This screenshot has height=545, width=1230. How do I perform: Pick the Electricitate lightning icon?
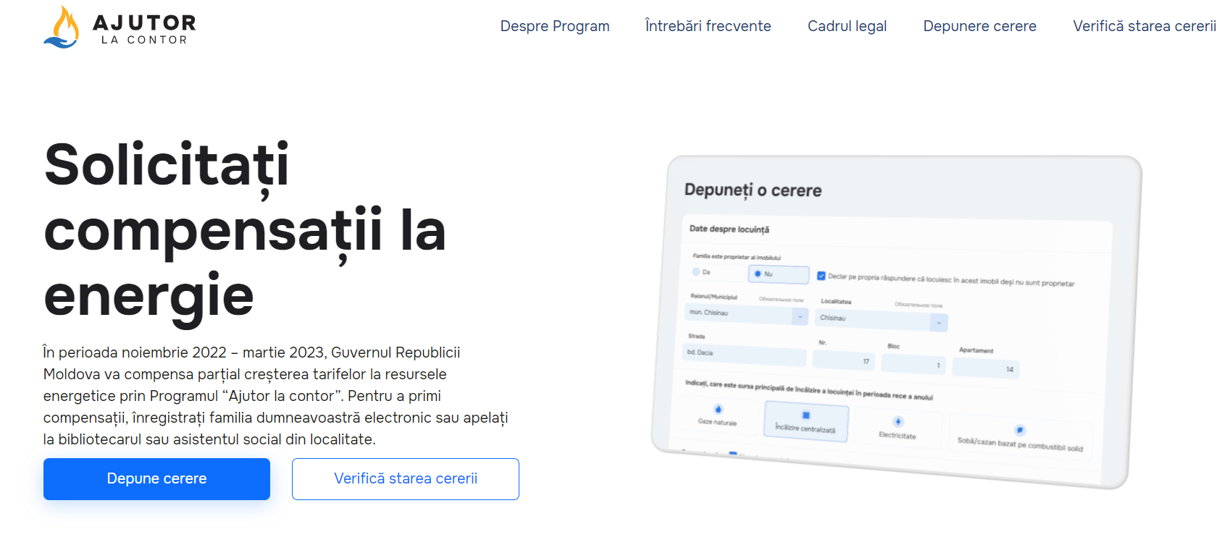[x=898, y=421]
